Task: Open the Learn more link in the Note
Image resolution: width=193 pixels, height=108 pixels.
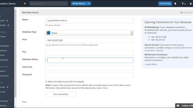Action: coord(102,88)
